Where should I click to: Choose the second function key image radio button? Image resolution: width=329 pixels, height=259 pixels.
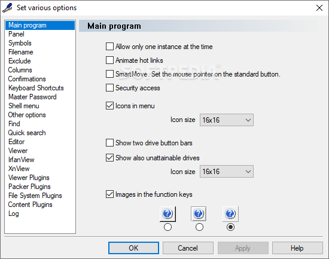point(199,227)
